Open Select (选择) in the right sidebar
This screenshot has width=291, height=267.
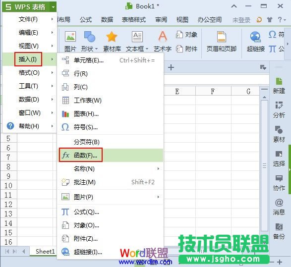(x=279, y=159)
